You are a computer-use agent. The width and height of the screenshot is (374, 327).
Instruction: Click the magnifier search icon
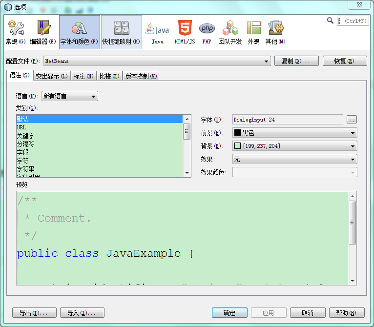[x=330, y=20]
